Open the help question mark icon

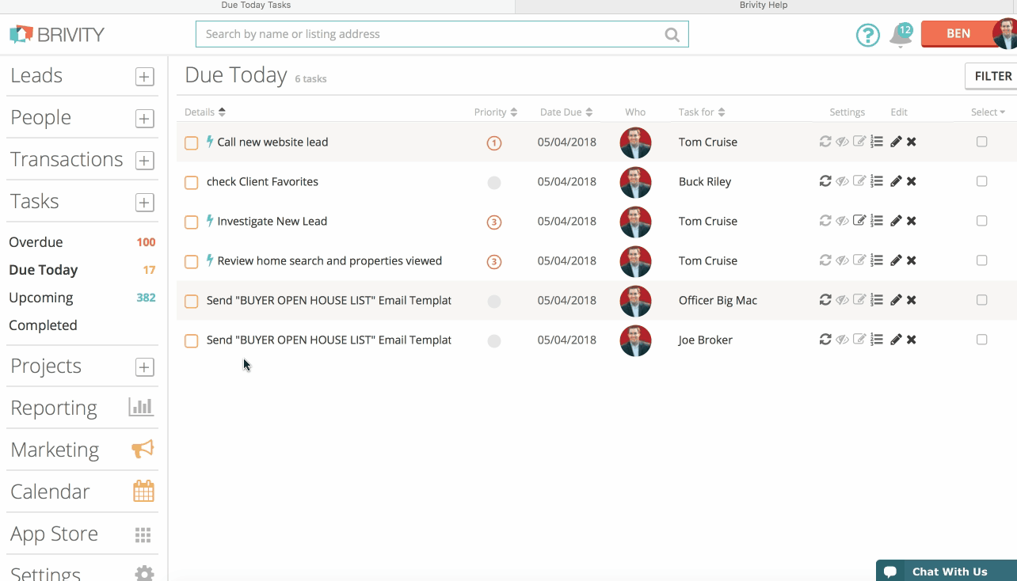[x=868, y=35]
